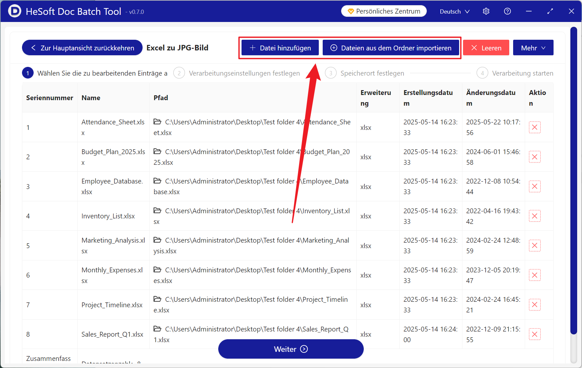The height and width of the screenshot is (368, 582).
Task: Open the settings gear icon
Action: click(x=486, y=11)
